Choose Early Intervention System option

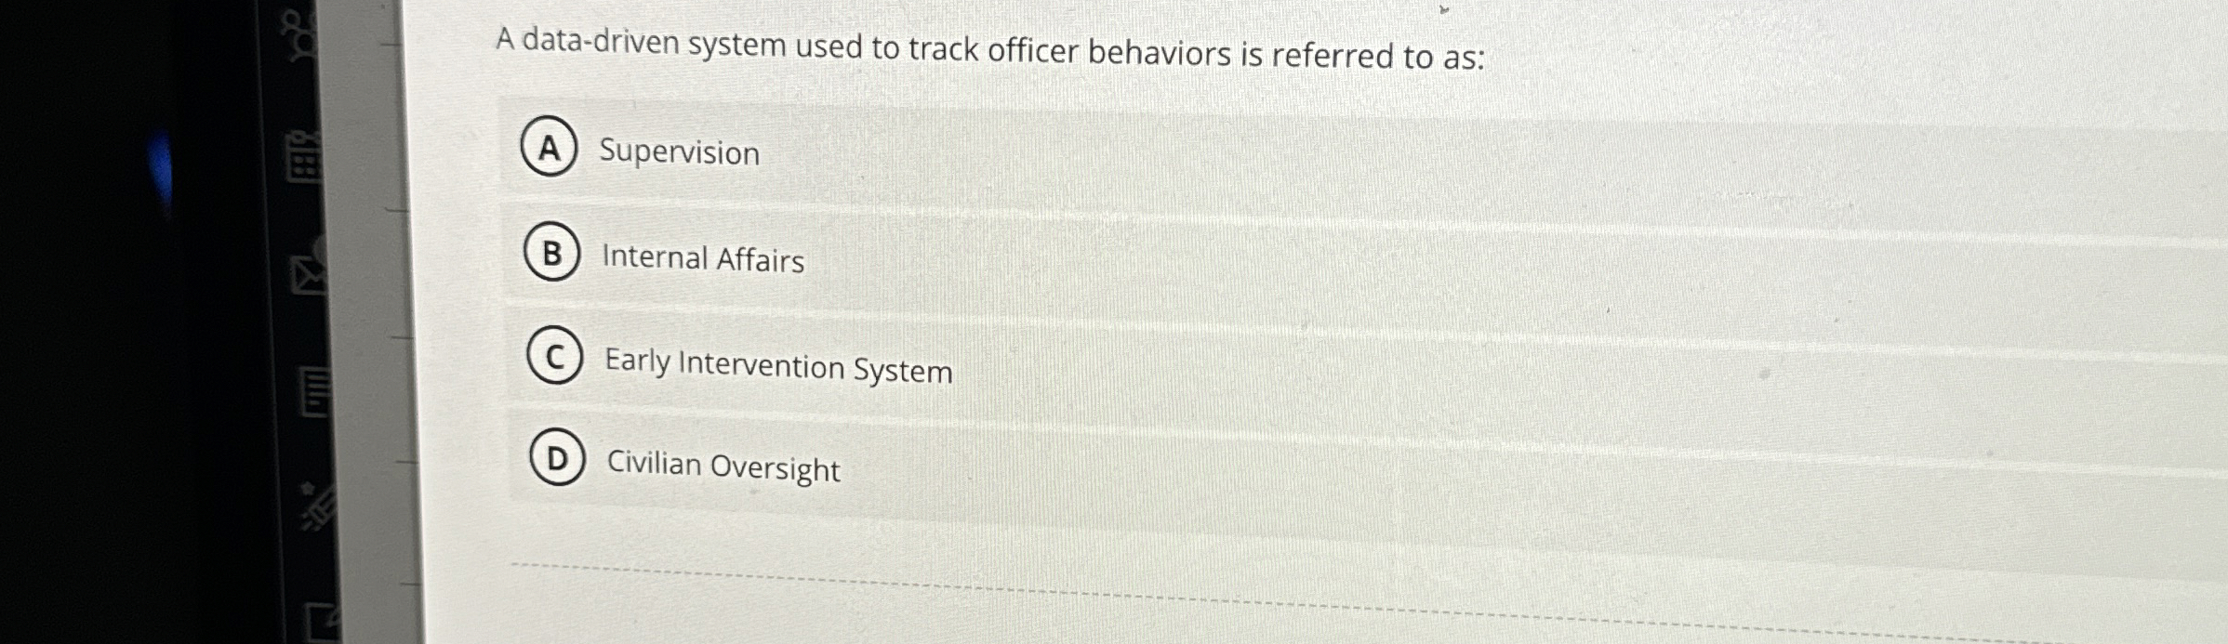click(x=777, y=368)
